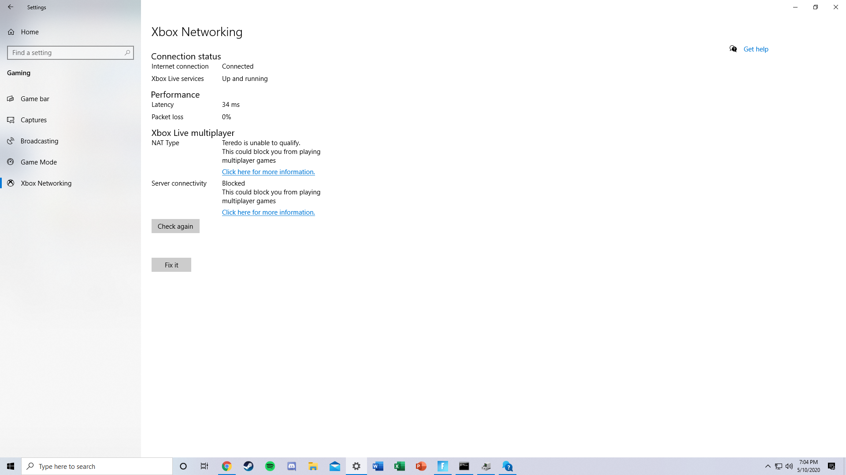Image resolution: width=846 pixels, height=475 pixels.
Task: Open Microsoft Word from the taskbar
Action: click(378, 466)
